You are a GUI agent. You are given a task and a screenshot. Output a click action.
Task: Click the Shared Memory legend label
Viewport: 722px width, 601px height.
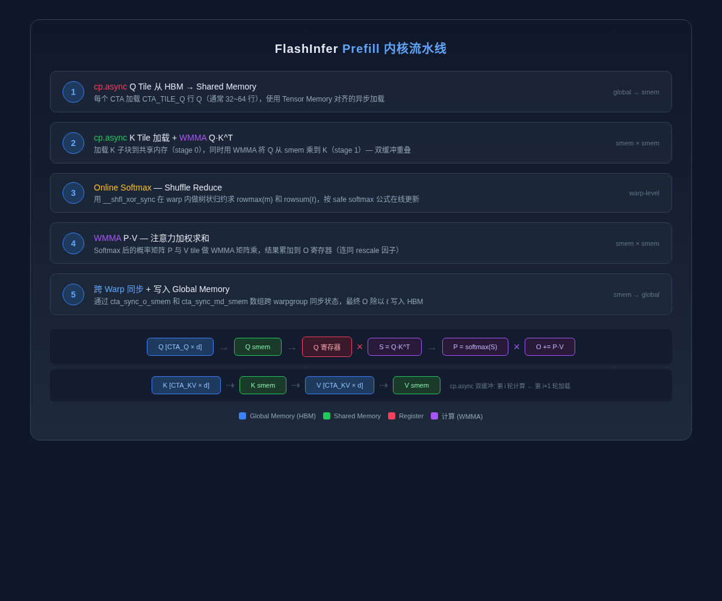[357, 416]
